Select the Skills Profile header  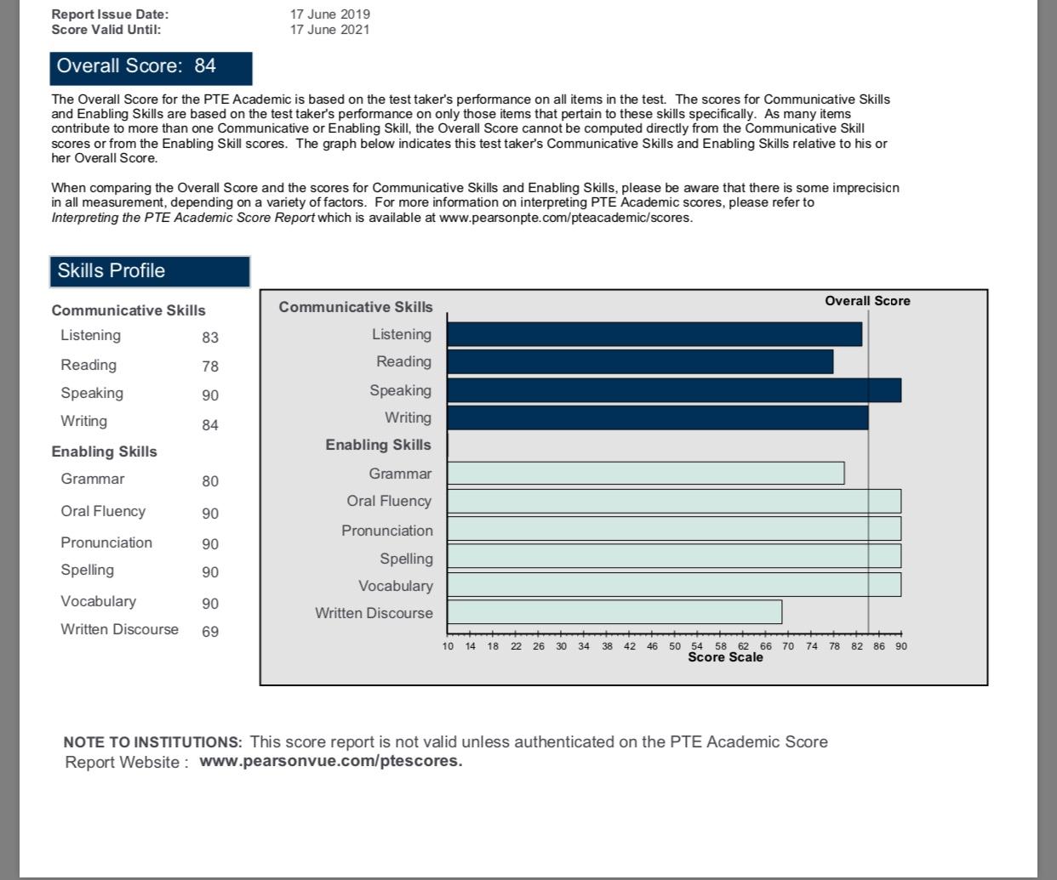[150, 271]
